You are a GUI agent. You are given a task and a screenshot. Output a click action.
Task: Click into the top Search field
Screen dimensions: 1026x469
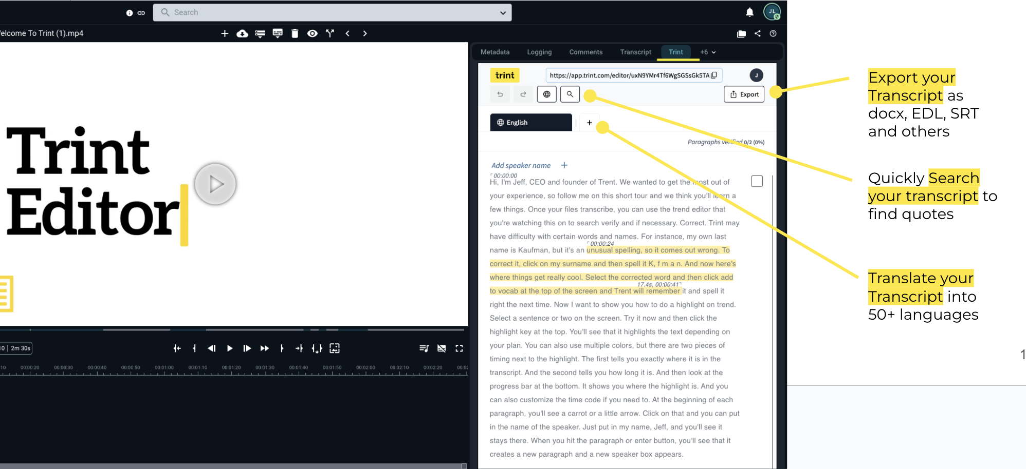332,12
